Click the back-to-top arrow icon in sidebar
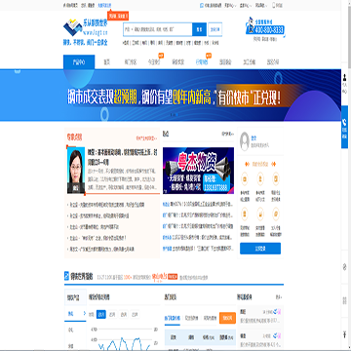Screen dimensions: 351x351 click(344, 333)
